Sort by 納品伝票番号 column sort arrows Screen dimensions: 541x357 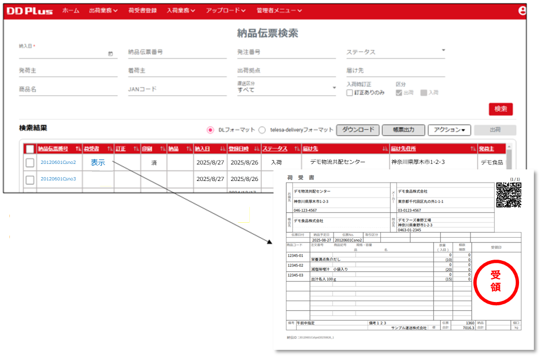pos(78,149)
